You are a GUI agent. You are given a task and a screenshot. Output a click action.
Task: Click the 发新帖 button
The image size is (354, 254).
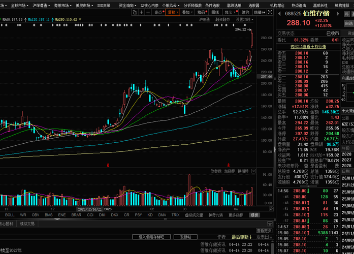[x=185, y=237]
